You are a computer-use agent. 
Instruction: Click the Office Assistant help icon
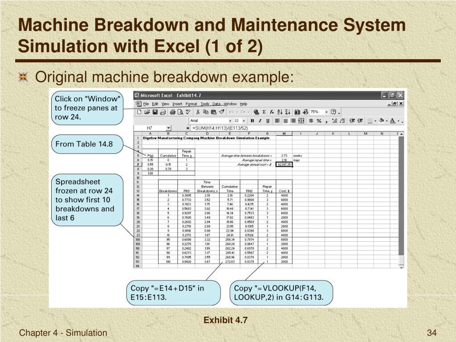[333, 112]
